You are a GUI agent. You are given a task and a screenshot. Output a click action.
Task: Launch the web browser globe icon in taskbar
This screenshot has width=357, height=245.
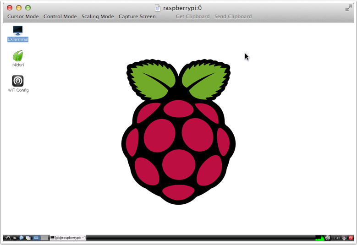[x=22, y=238]
